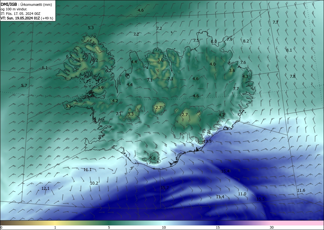Image resolution: width=324 pixels, height=230 pixels.
Task: Select the 6.1 value west of the Westfjords
Action: 45,67
